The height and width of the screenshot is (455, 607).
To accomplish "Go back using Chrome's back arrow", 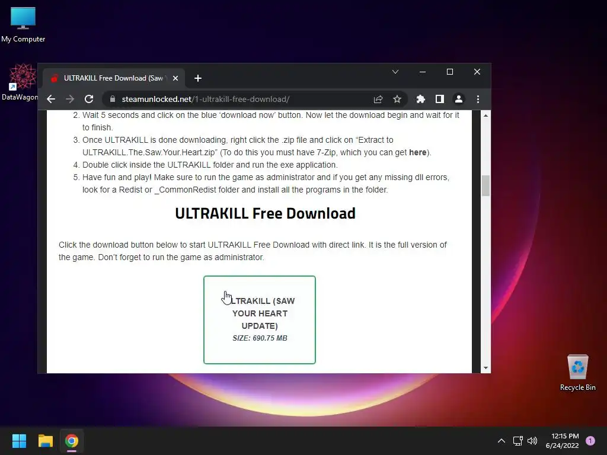I will tap(51, 99).
